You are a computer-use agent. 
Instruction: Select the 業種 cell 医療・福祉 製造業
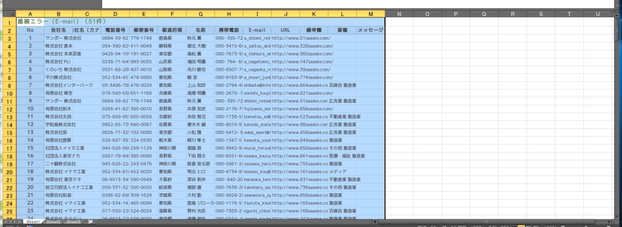[346, 156]
